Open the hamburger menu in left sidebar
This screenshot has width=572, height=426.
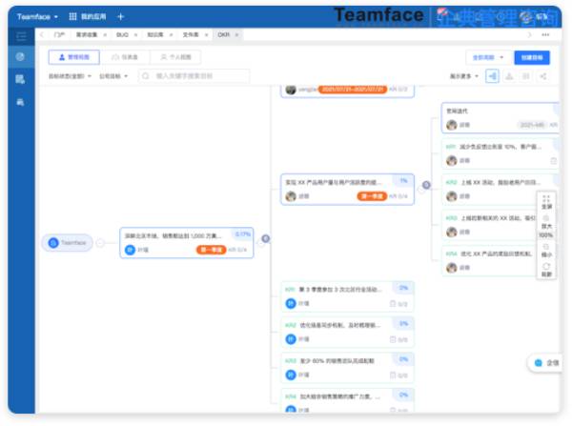[x=20, y=35]
